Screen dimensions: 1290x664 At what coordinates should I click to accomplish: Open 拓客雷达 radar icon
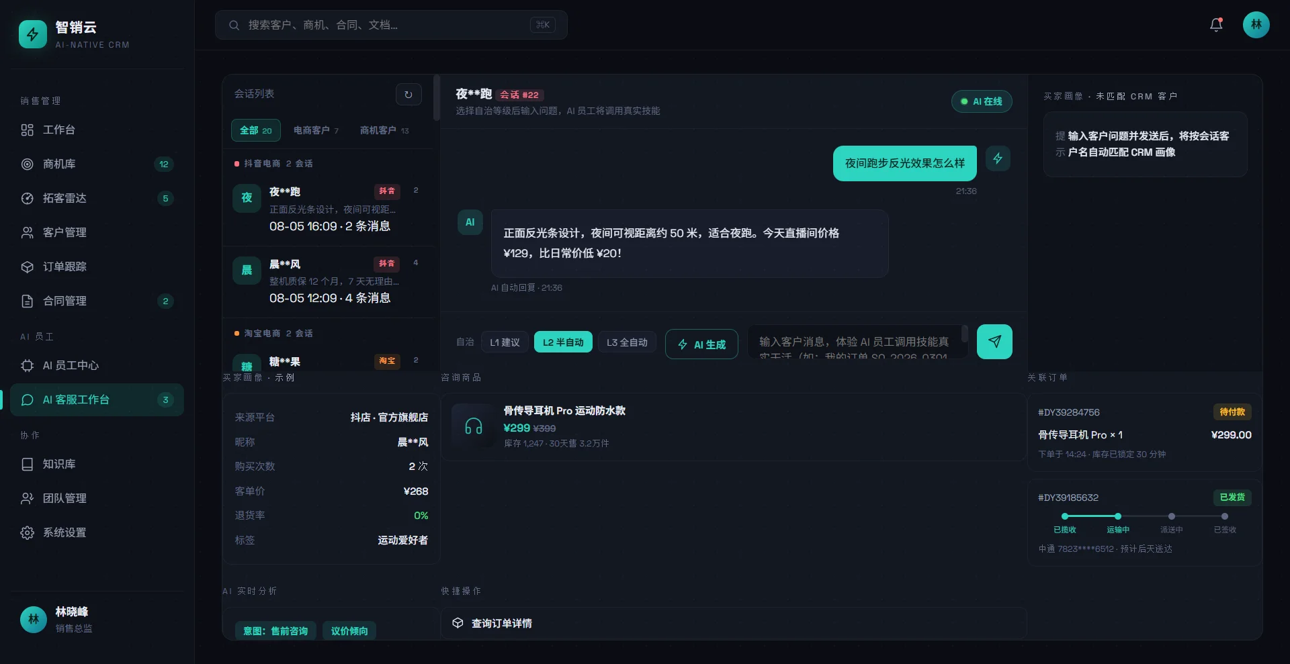tap(27, 198)
